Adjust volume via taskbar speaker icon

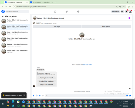(x=120, y=106)
